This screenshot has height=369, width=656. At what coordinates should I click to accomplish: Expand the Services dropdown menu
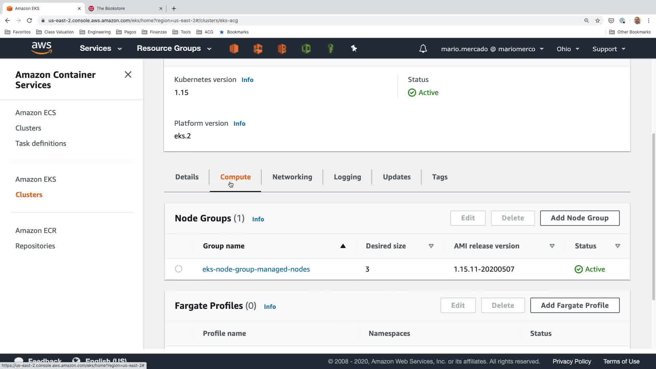[100, 49]
